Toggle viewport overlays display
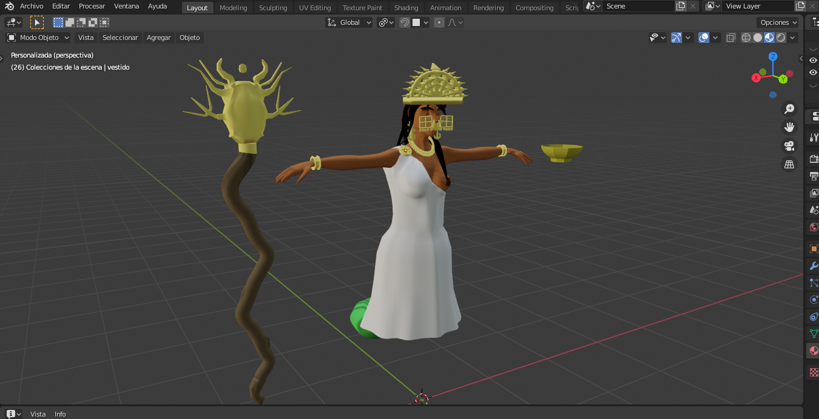The width and height of the screenshot is (819, 419). click(704, 38)
